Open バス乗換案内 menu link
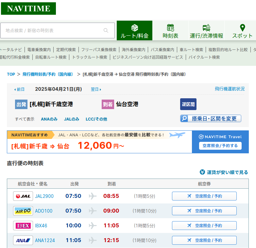 pyautogui.click(x=162, y=49)
